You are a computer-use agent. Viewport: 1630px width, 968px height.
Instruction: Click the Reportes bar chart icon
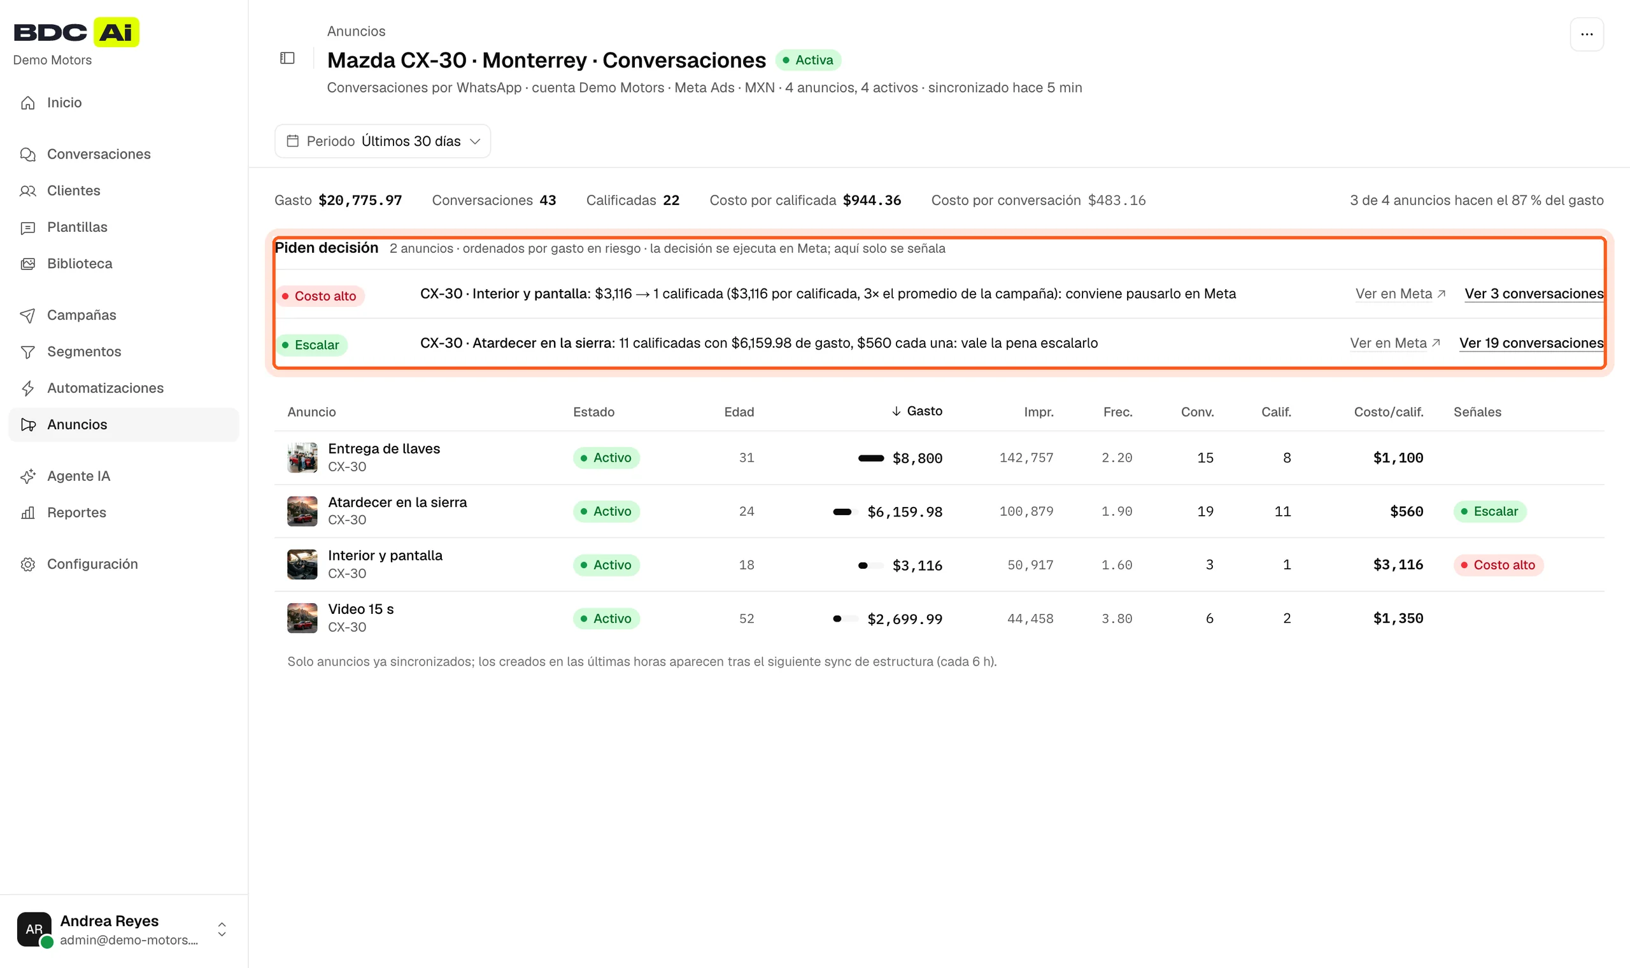27,513
